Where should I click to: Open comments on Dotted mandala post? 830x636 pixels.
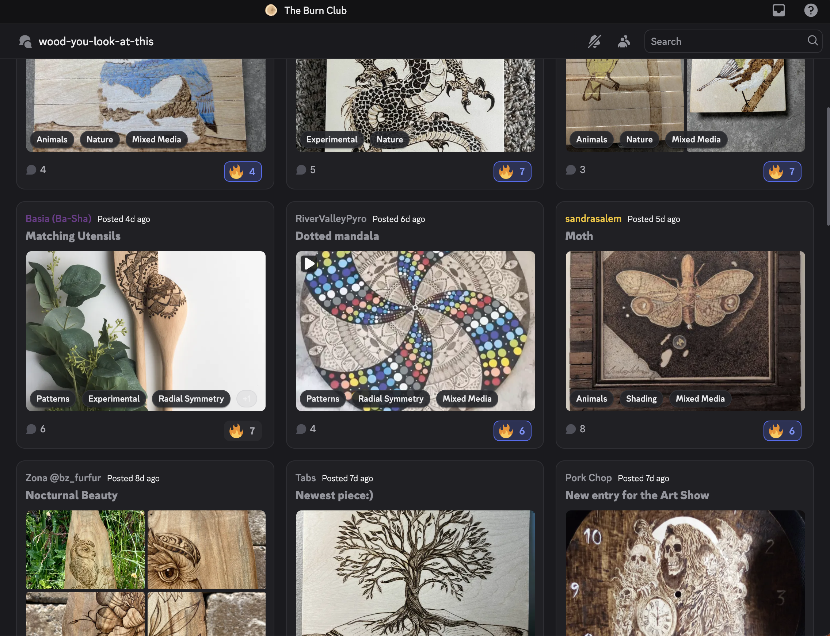pos(306,429)
